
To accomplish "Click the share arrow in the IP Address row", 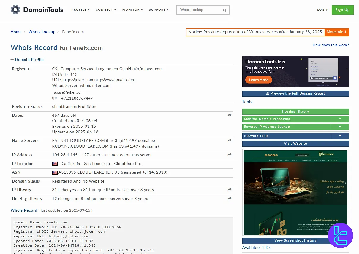I will (229, 155).
